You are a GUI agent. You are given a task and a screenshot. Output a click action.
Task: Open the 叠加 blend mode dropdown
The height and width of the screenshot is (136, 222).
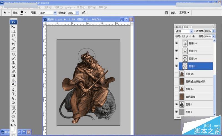[191, 31]
